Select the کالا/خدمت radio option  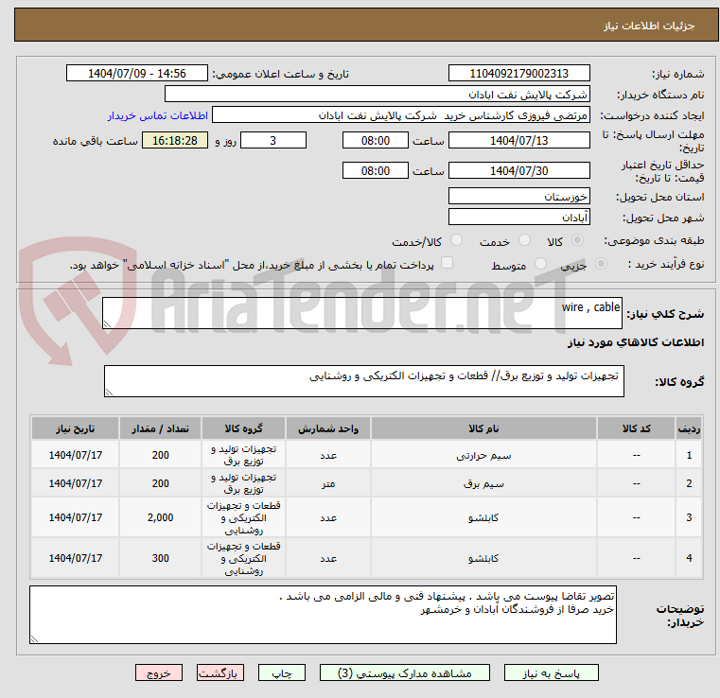point(456,240)
